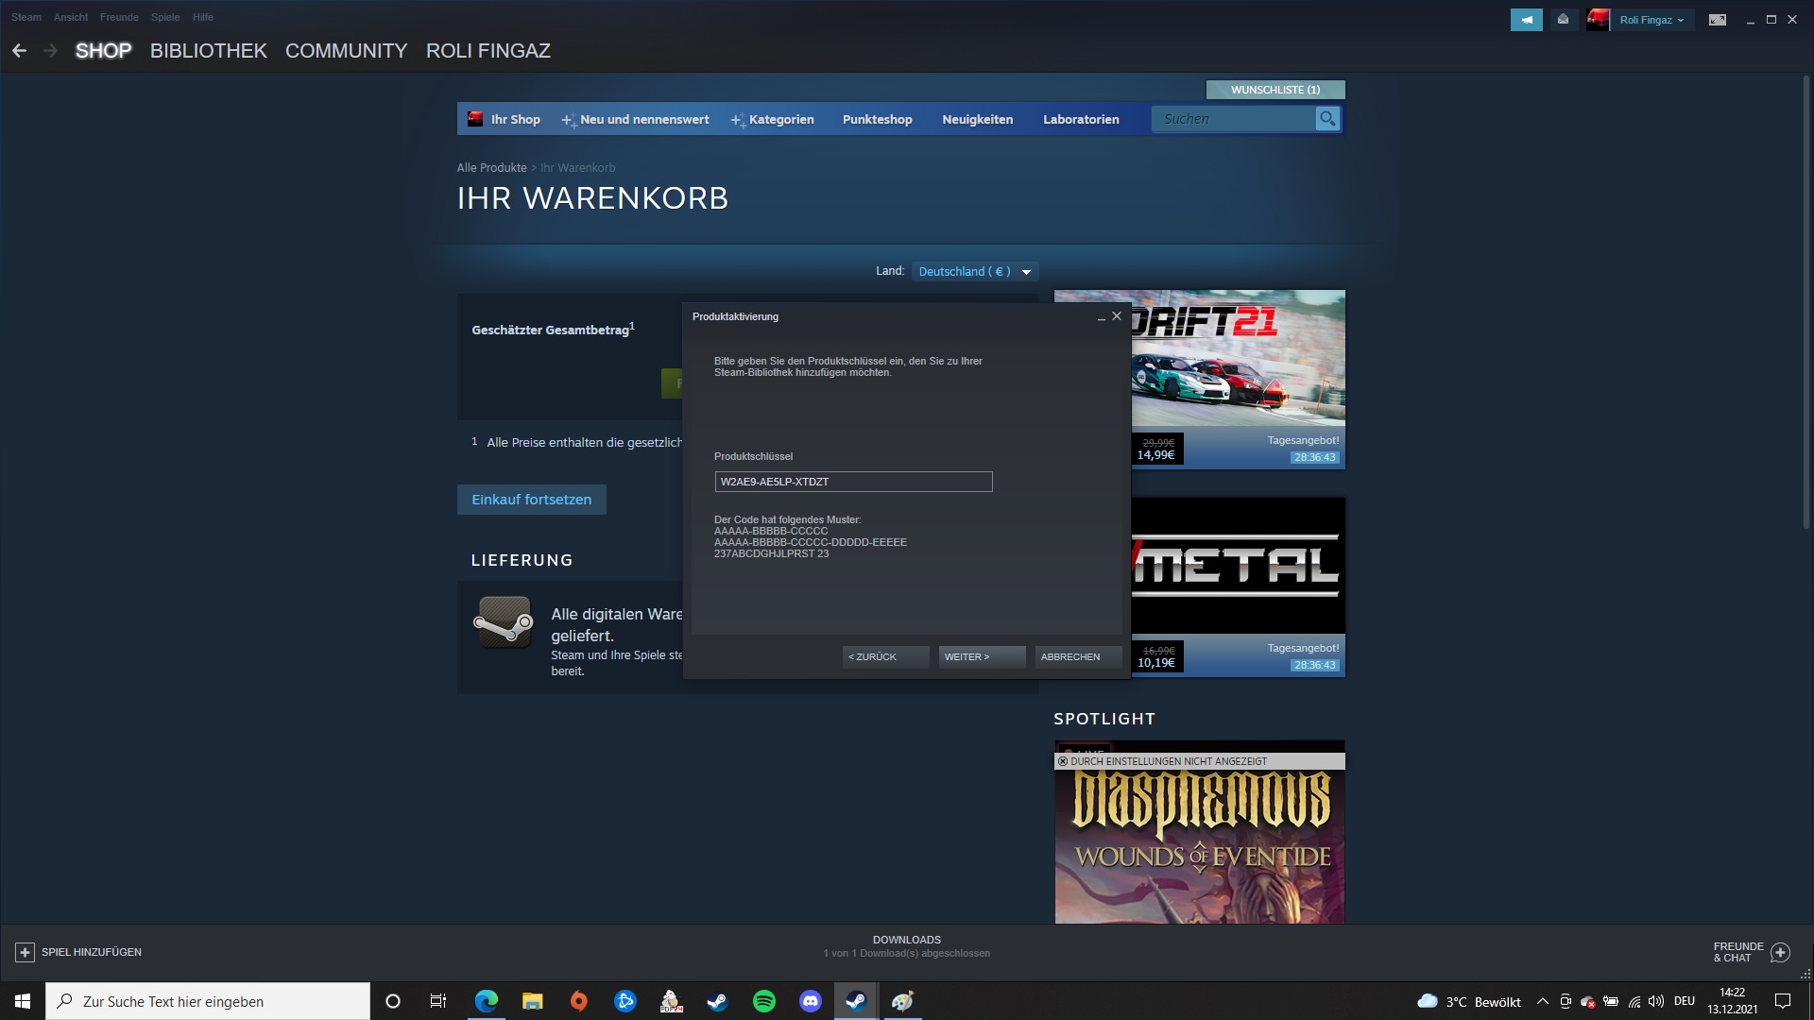Open Punkteshop in store navigation
Screen dimensions: 1814x1020
[878, 120]
